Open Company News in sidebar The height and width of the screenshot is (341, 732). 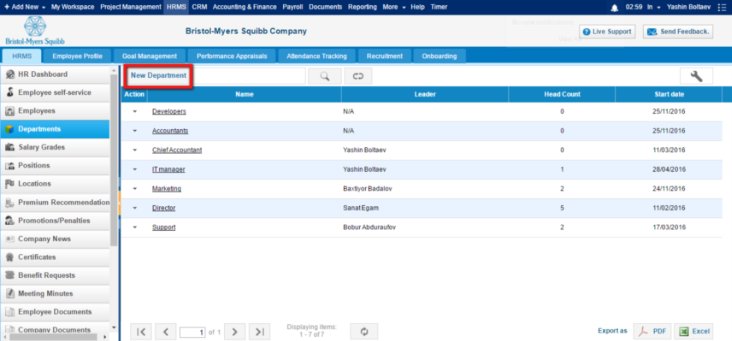55,239
